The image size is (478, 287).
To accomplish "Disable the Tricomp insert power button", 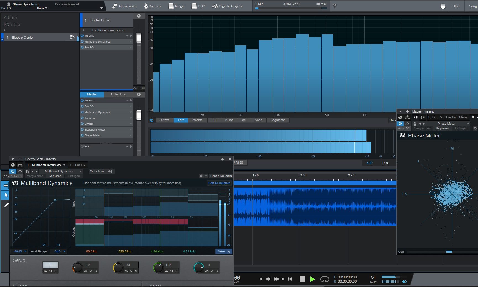I will click(x=82, y=118).
